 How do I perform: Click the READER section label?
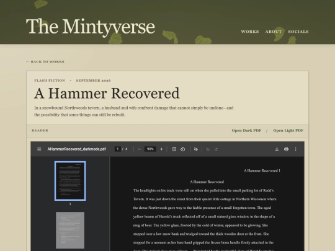point(40,130)
